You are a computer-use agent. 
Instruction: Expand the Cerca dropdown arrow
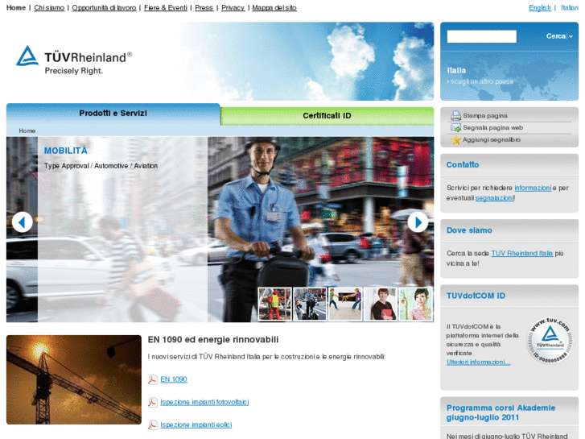point(571,36)
